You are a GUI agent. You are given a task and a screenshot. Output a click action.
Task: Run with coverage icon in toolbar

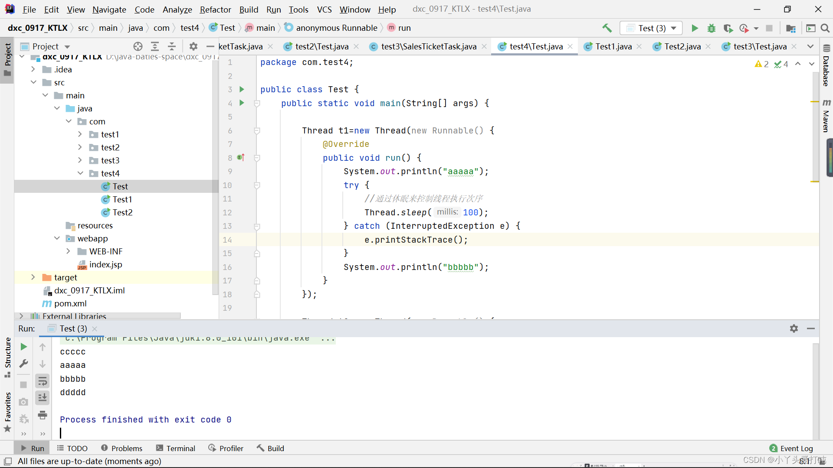[x=728, y=28]
